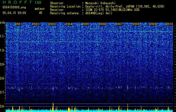This screenshot has height=112, width=176.
Task: Click the 1.0 frequency axis label
Action: (2, 50)
